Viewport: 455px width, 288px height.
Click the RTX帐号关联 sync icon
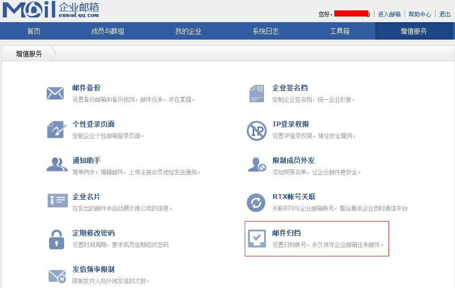click(x=256, y=203)
